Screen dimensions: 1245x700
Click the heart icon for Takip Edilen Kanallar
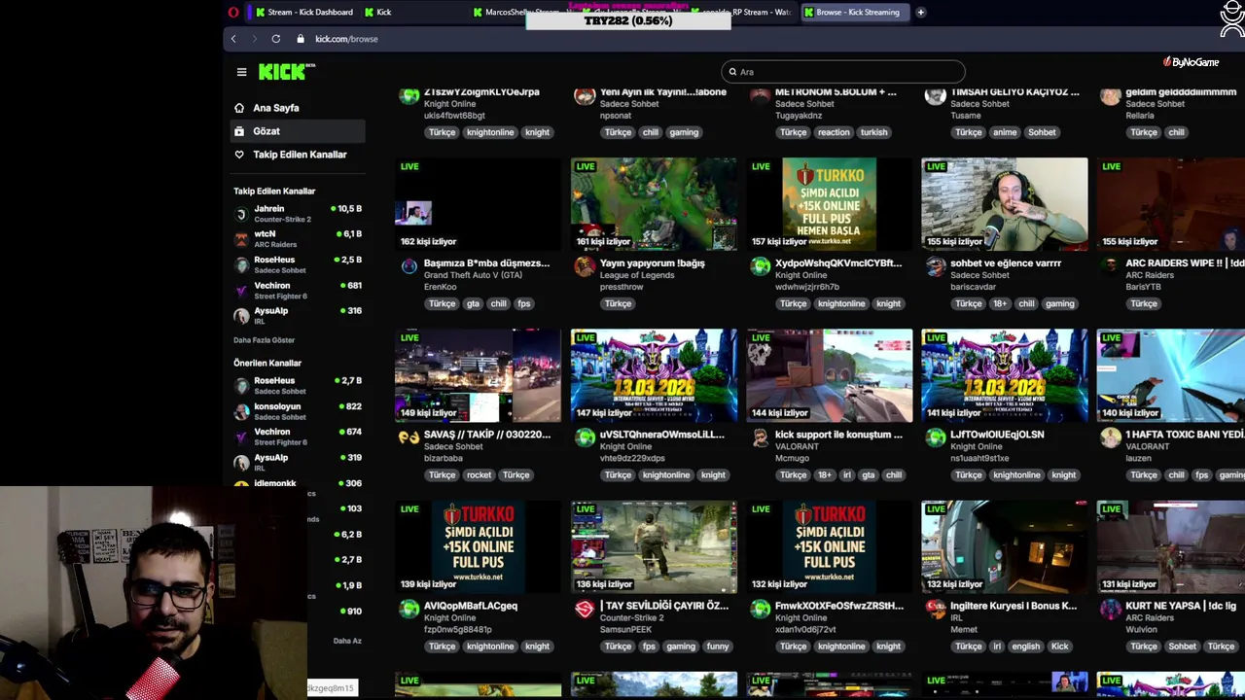(x=239, y=155)
